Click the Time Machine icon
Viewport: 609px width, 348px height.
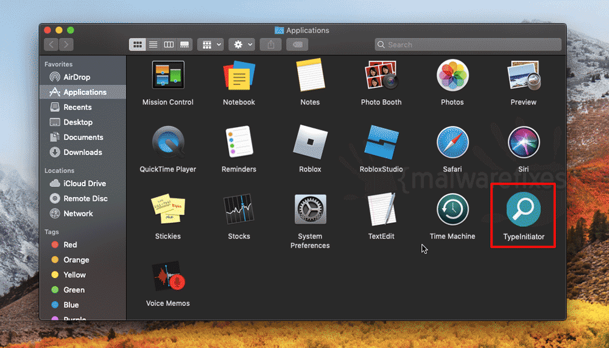coord(452,209)
